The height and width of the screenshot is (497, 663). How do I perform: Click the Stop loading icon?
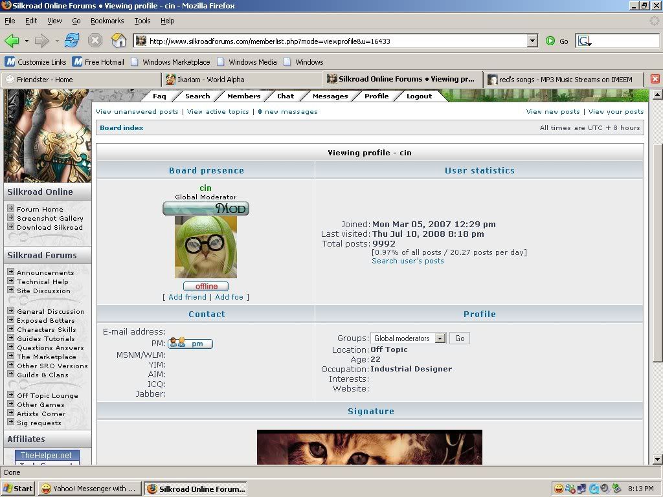pyautogui.click(x=95, y=41)
